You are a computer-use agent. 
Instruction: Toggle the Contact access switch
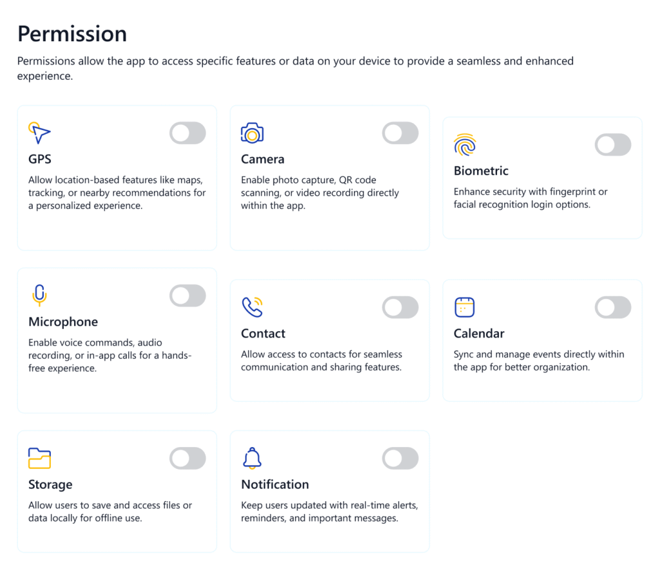click(x=400, y=307)
